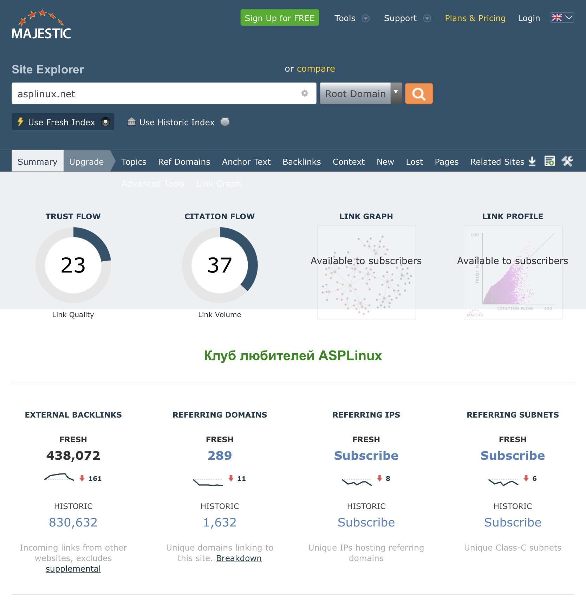
Task: Open the wrench tools icon
Action: (567, 161)
